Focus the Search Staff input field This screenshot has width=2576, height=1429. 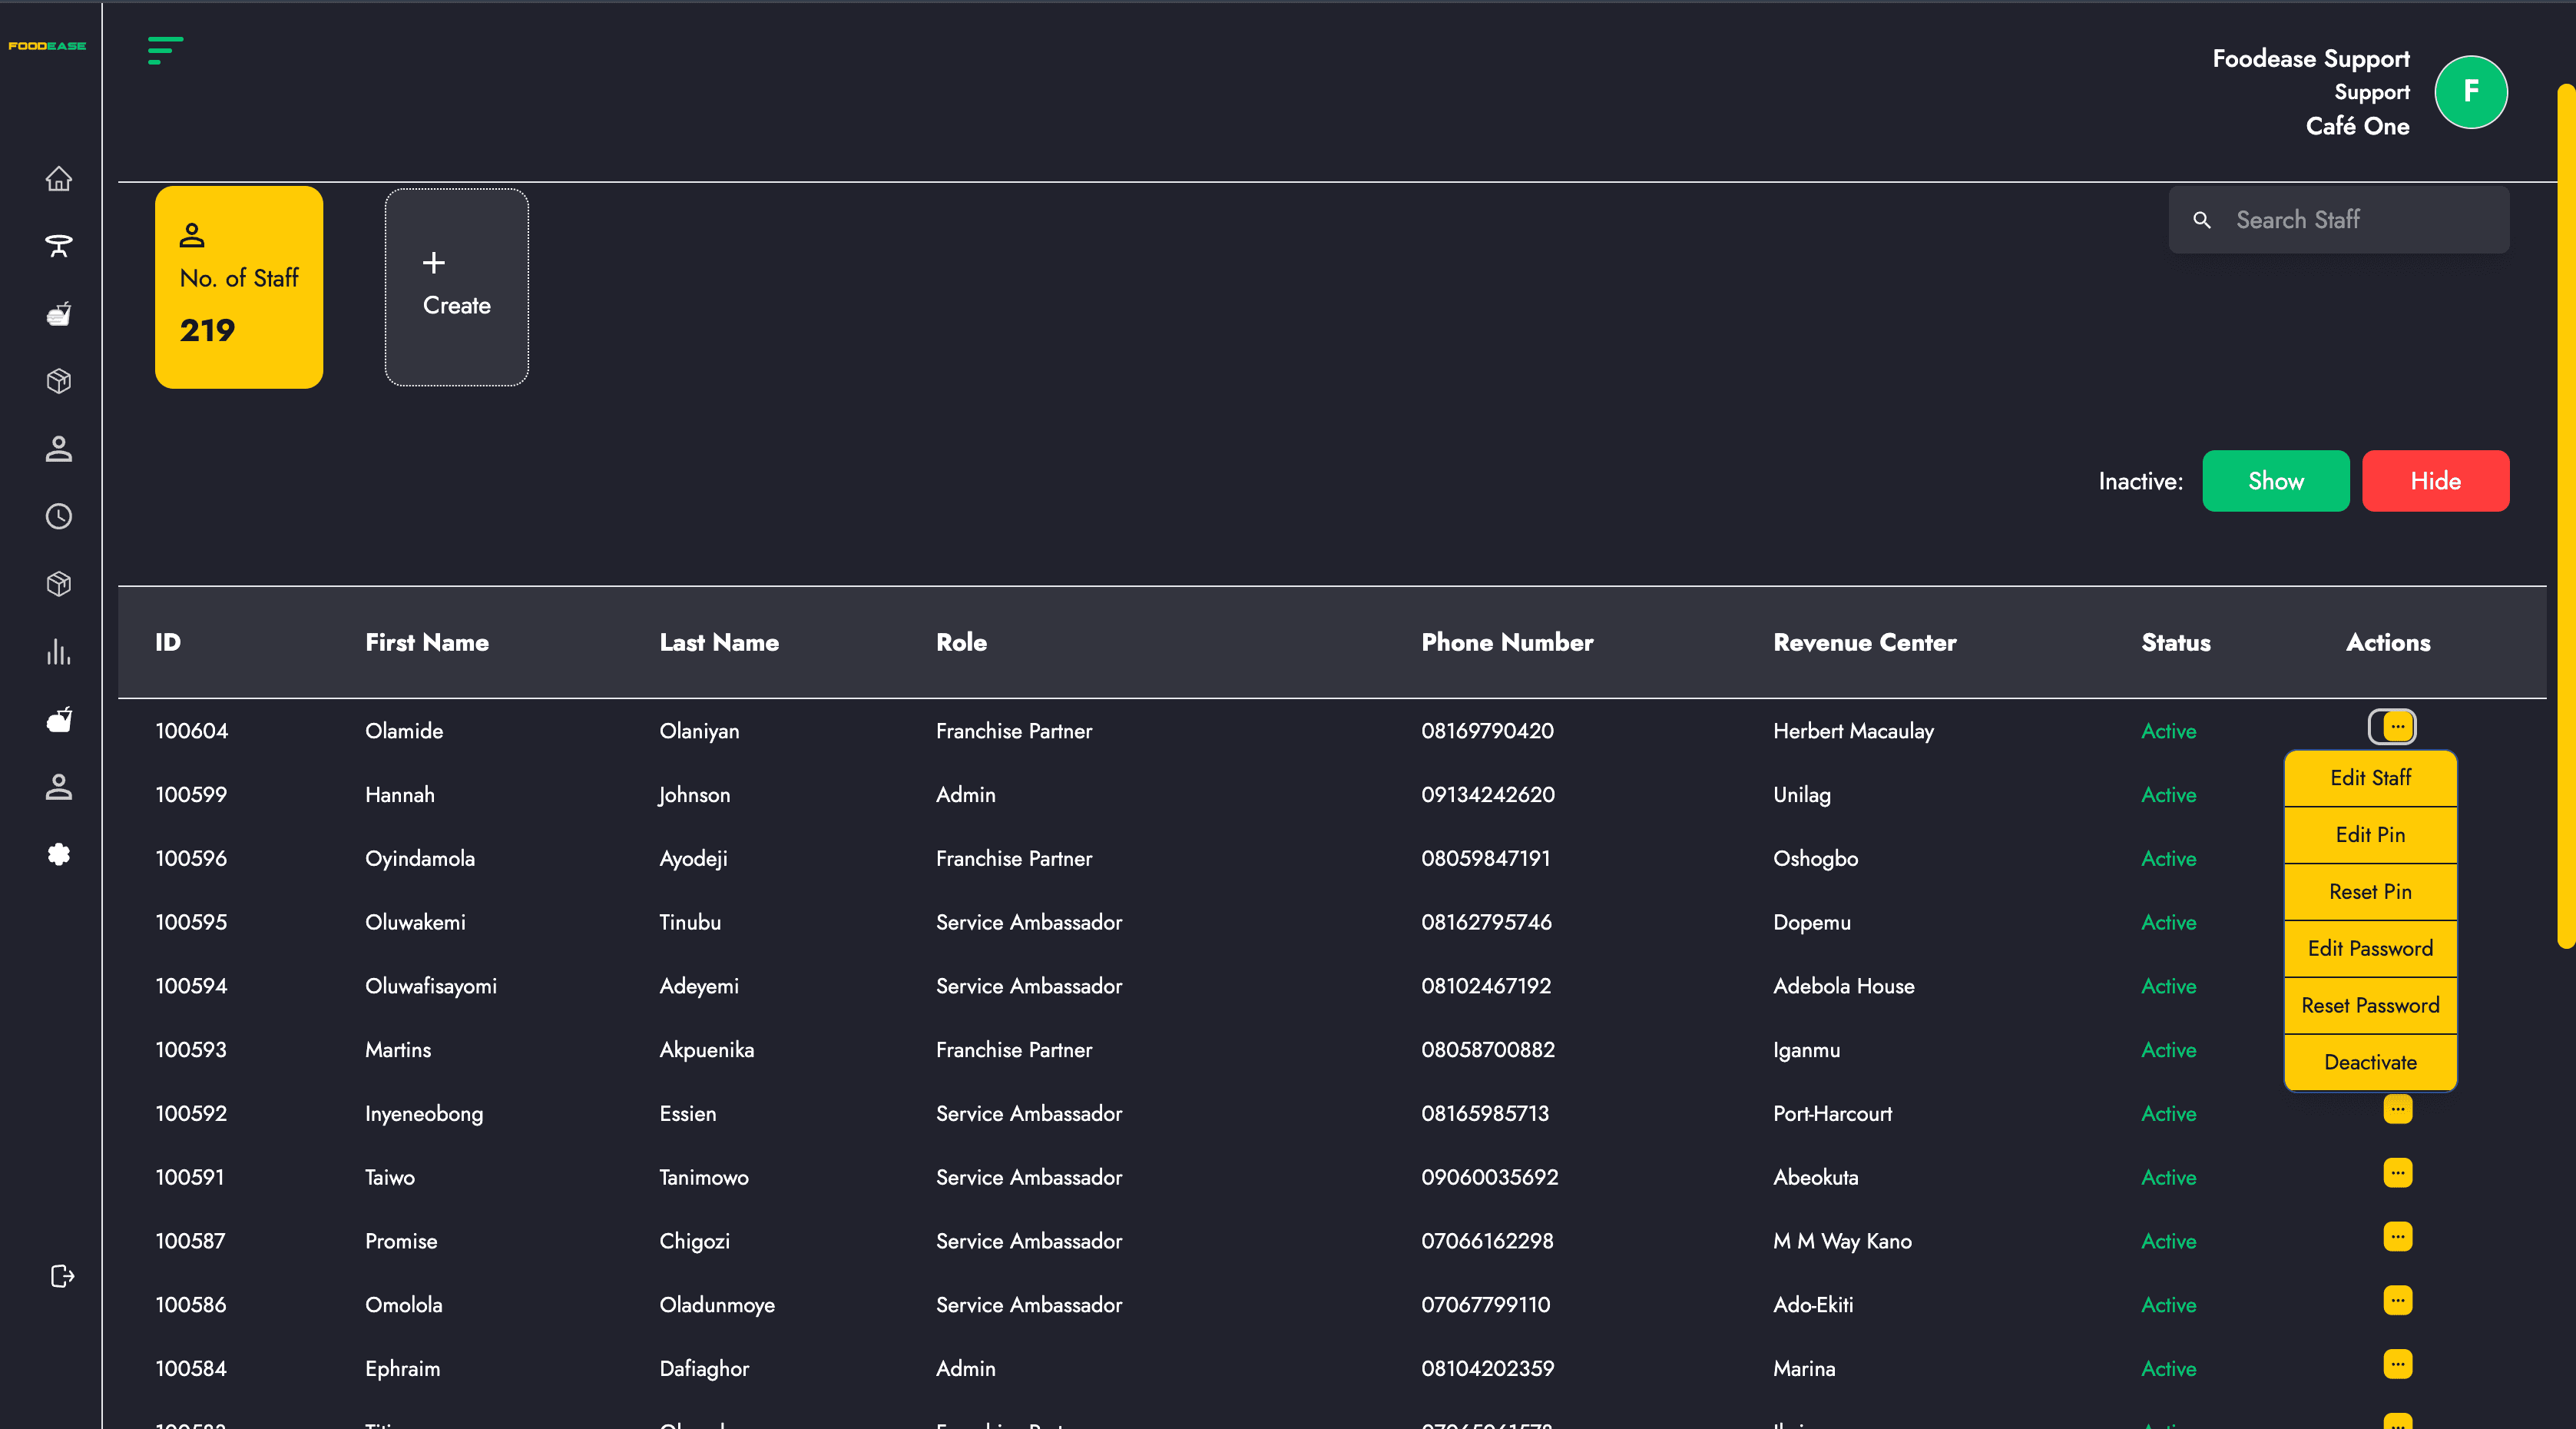(x=2338, y=220)
